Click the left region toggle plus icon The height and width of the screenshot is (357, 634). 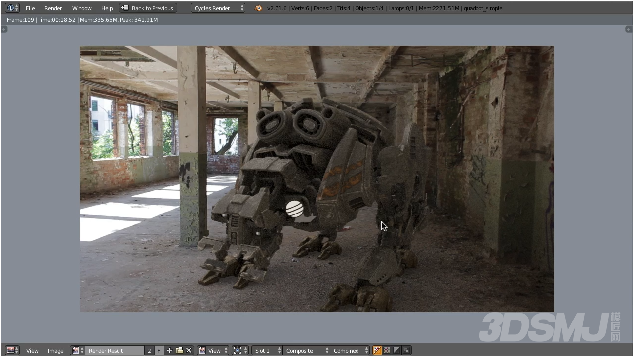click(x=4, y=30)
